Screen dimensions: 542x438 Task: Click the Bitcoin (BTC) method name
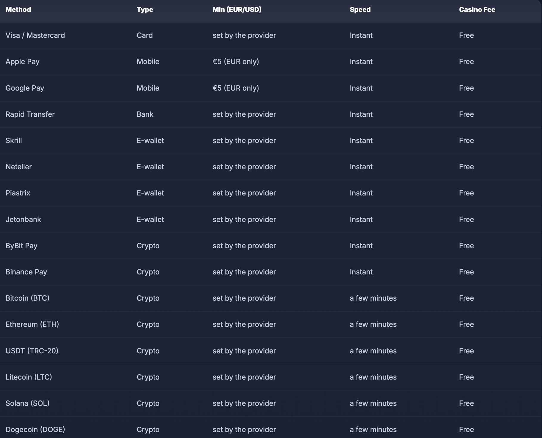coord(27,298)
